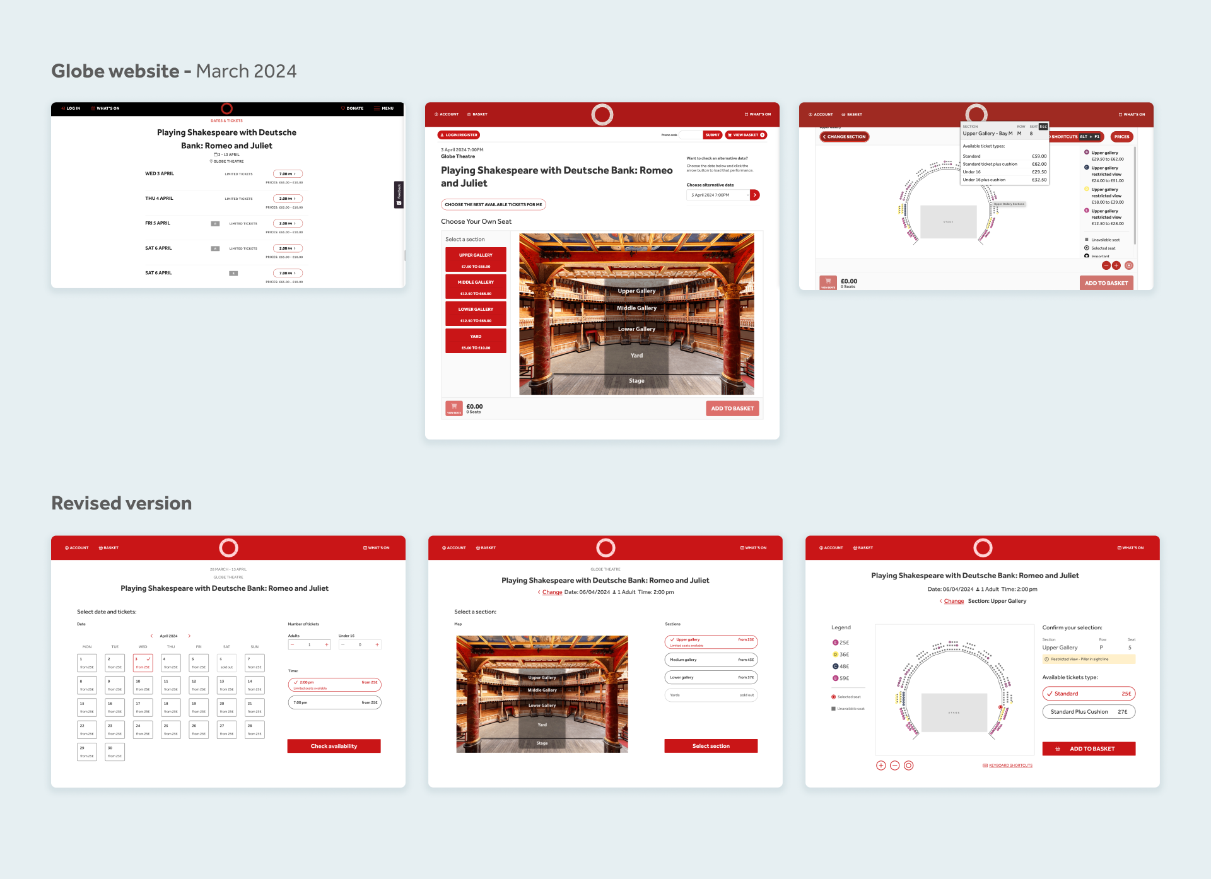Click legend scrollbar on original seat-map page
Screen dimensions: 1211x879
(1135, 195)
